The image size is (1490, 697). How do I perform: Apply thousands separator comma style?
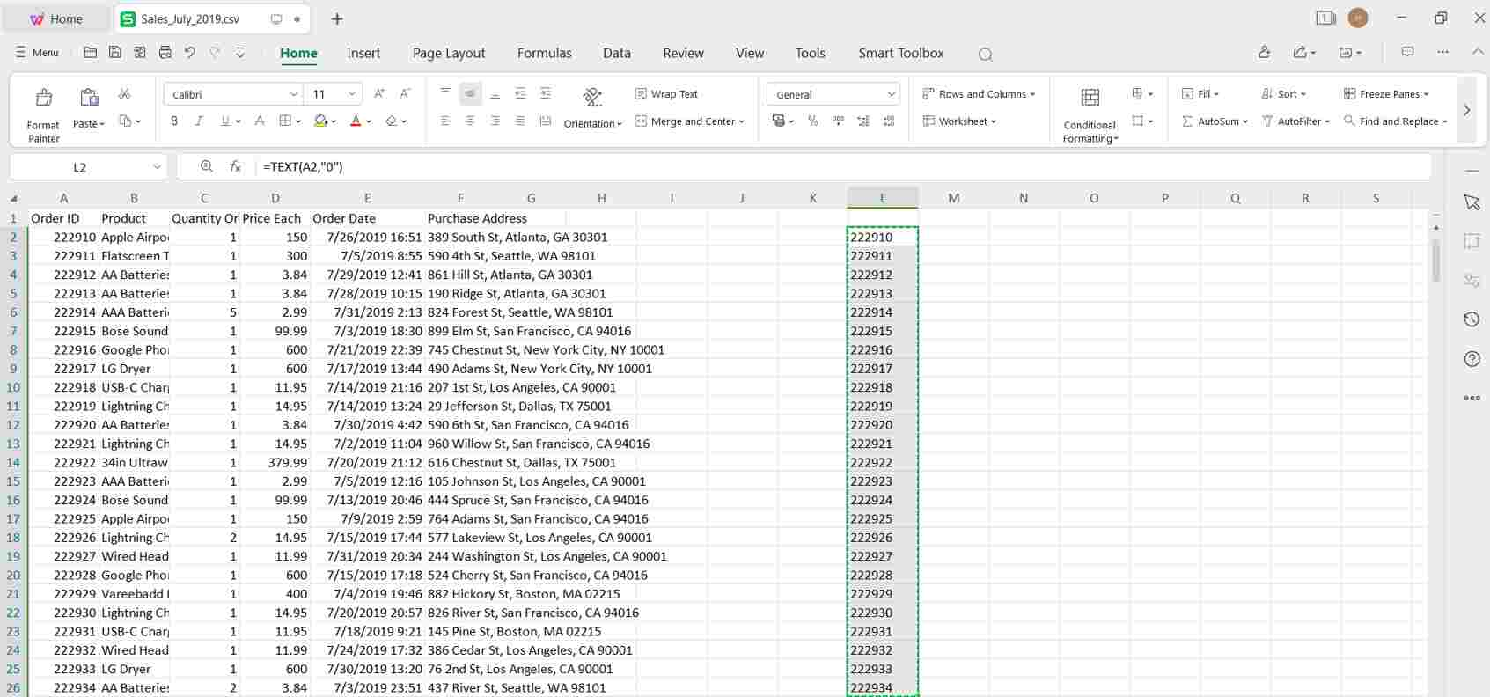[x=838, y=121]
